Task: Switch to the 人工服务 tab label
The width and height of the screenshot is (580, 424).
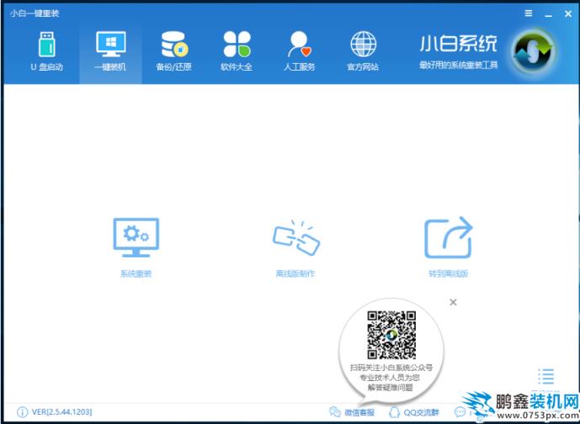Action: click(299, 67)
